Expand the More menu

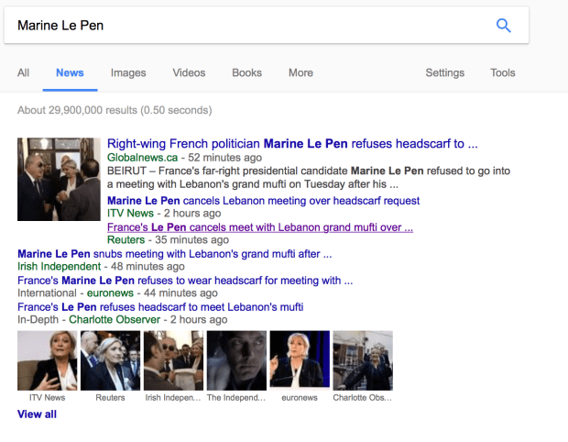pyautogui.click(x=300, y=73)
